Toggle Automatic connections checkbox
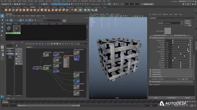 166,79
